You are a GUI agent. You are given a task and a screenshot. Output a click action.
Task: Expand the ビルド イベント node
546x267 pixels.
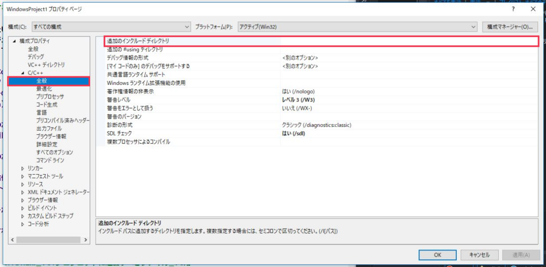pyautogui.click(x=23, y=208)
